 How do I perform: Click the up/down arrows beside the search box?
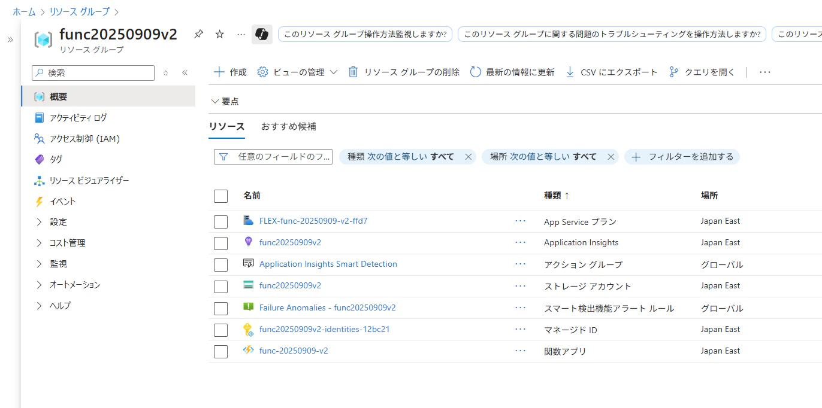166,73
